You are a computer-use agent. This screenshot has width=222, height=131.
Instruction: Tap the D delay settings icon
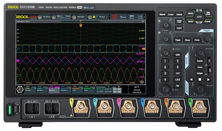point(74,17)
